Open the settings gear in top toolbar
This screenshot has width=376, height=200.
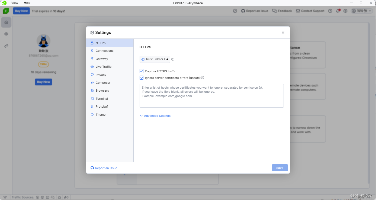pyautogui.click(x=345, y=11)
